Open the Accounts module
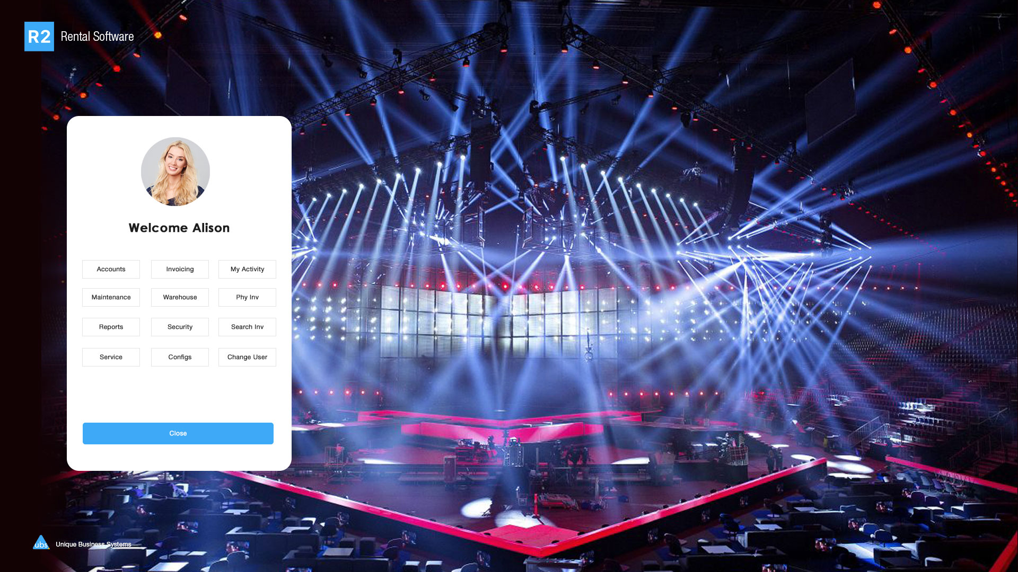Image resolution: width=1018 pixels, height=572 pixels. 111,269
